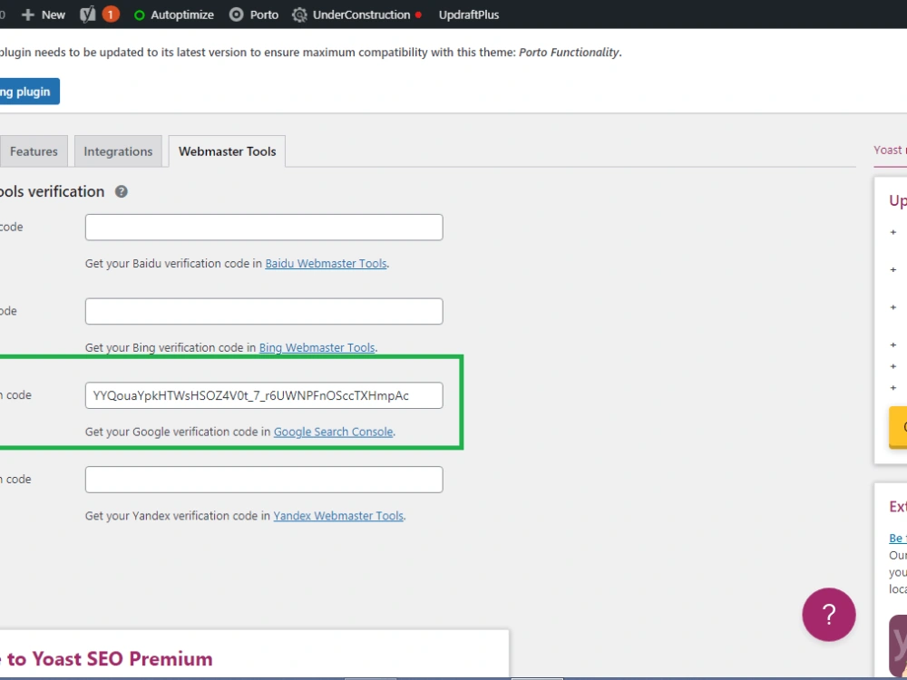Focus the Baidu verification code field

click(x=264, y=228)
